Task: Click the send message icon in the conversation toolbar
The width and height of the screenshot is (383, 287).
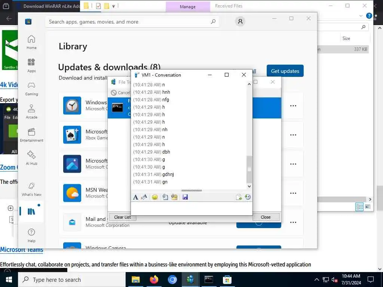Action: click(x=239, y=197)
